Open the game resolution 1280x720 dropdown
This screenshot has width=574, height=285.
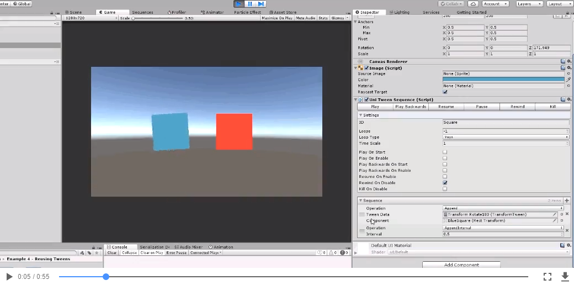tap(91, 18)
